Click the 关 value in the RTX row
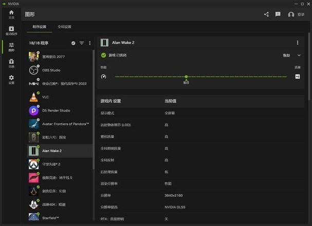 click(167, 219)
